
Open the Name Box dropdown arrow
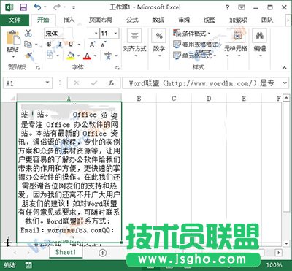pyautogui.click(x=47, y=83)
